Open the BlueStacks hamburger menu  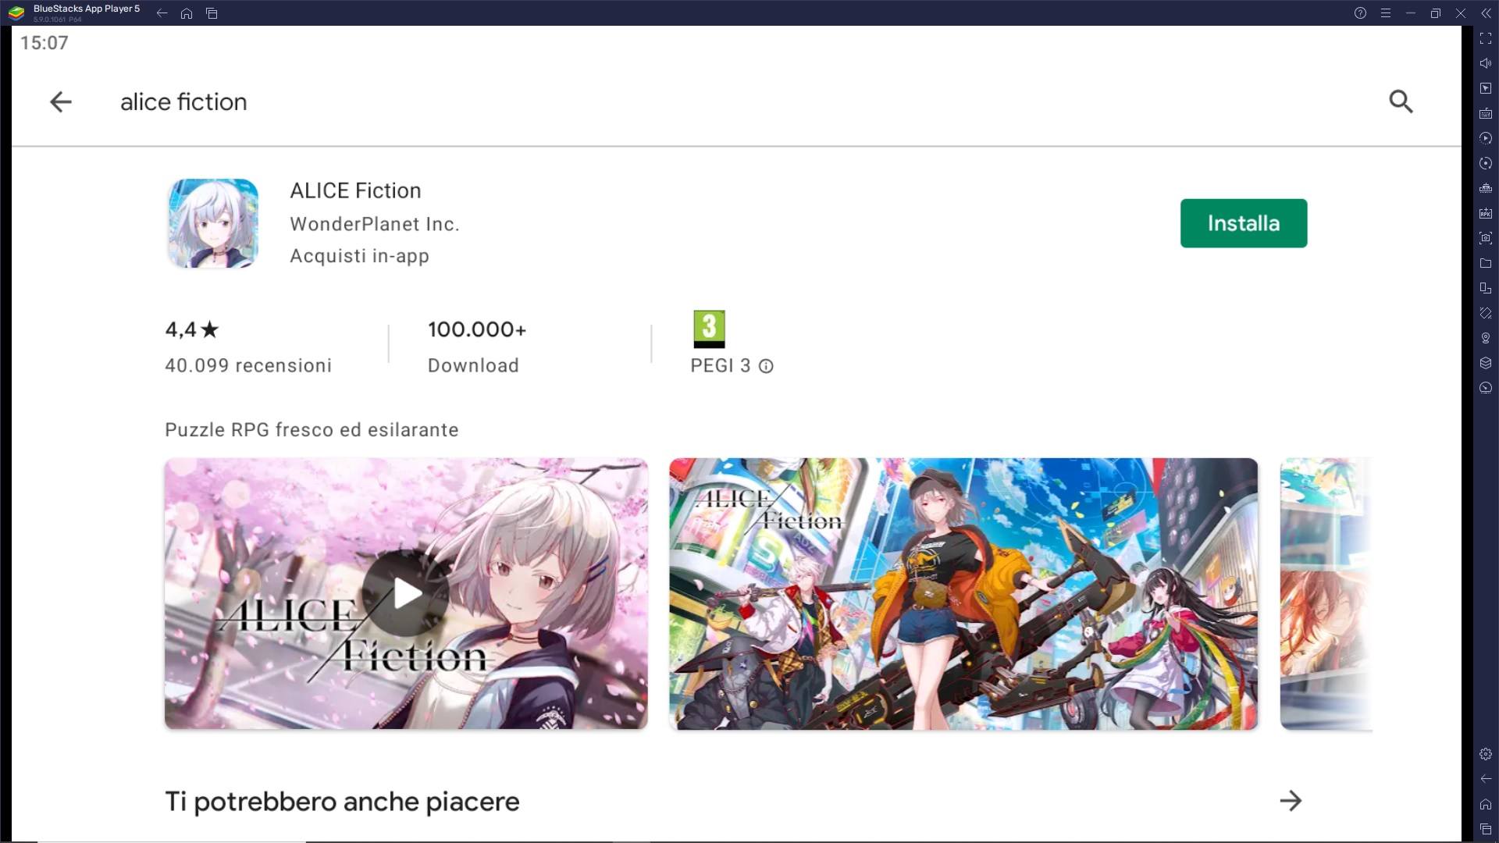point(1386,13)
